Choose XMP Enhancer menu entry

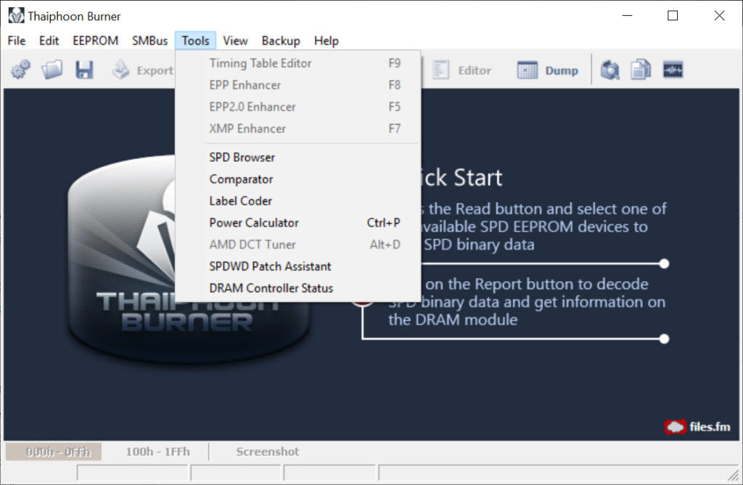pos(298,129)
